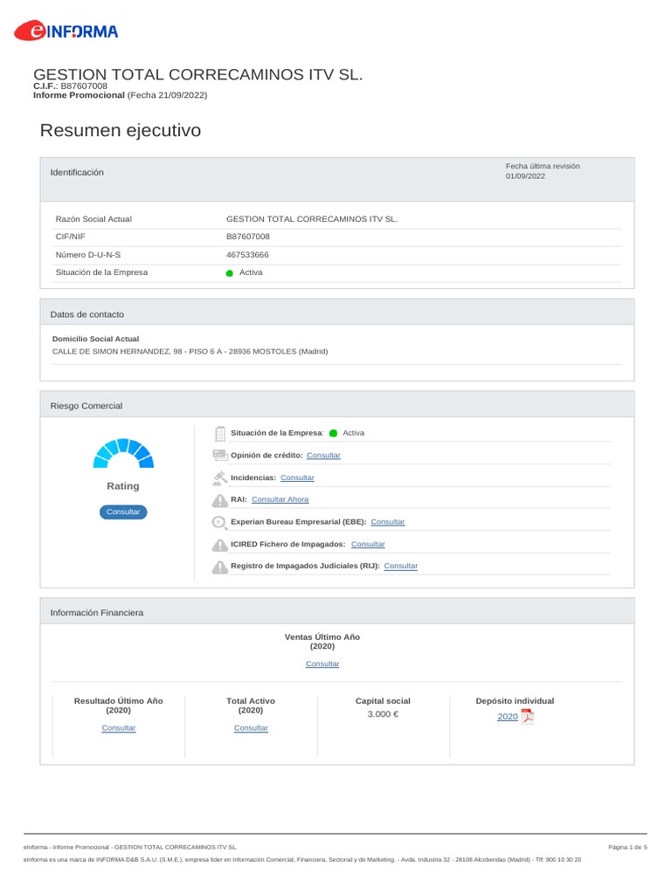Click the eInforma logo
The width and height of the screenshot is (671, 894).
pyautogui.click(x=66, y=32)
